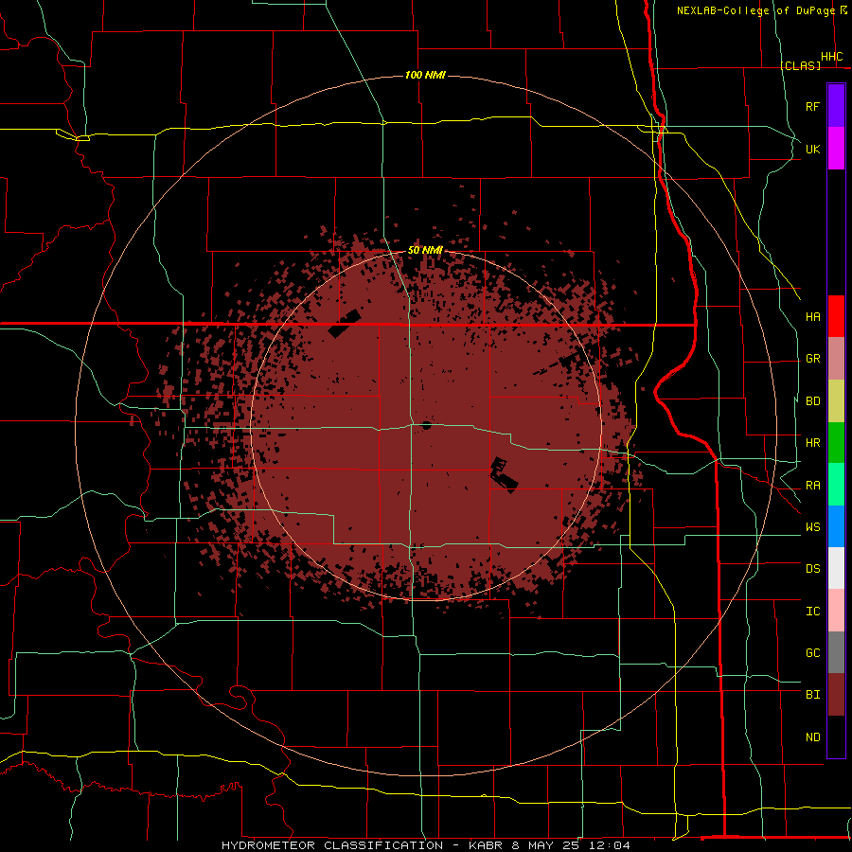Click the DS legend label

point(812,569)
